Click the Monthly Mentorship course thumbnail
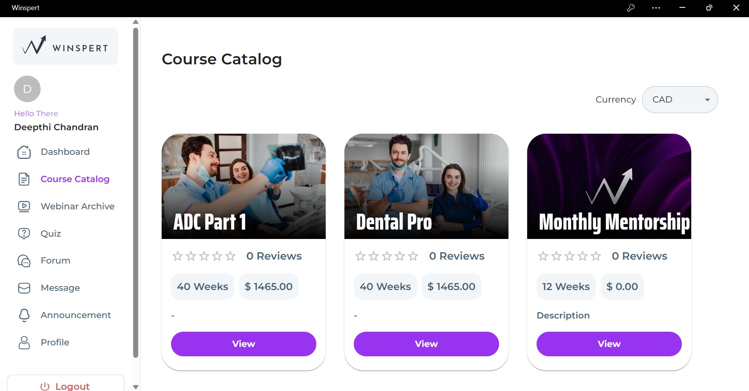The width and height of the screenshot is (749, 391). [609, 186]
